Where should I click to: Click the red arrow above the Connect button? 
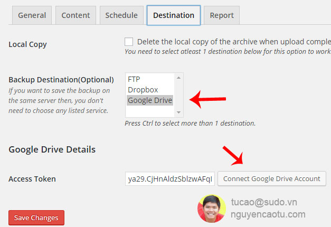click(232, 154)
